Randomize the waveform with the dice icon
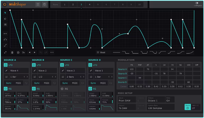 (x=18, y=53)
